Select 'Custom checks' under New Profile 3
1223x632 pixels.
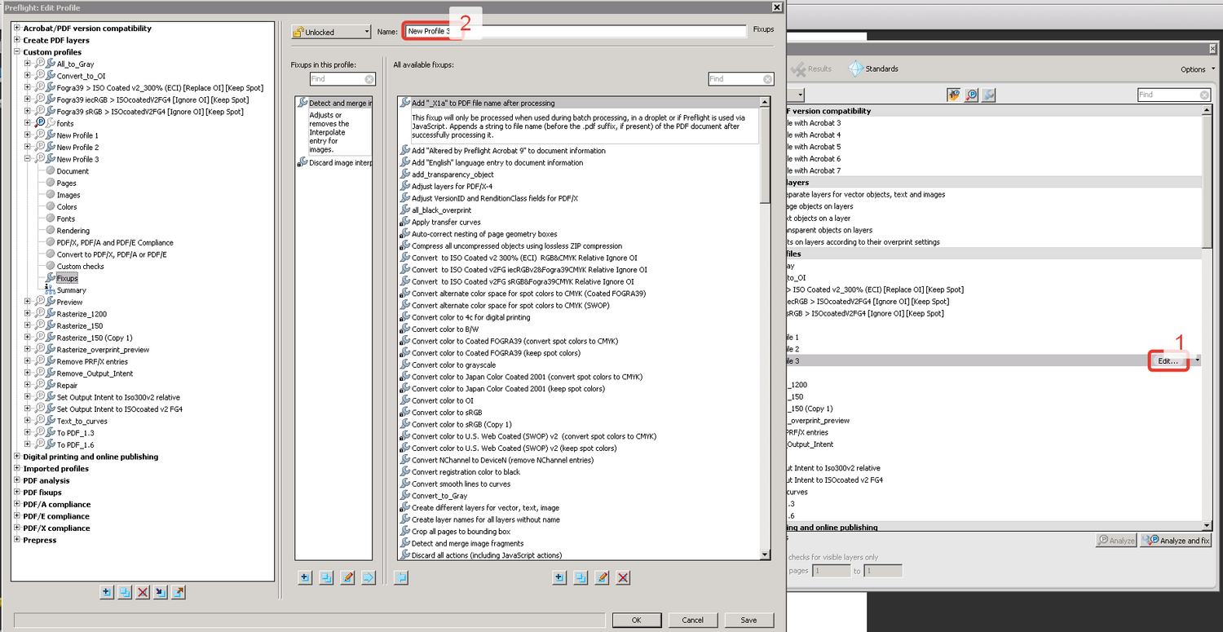point(81,267)
